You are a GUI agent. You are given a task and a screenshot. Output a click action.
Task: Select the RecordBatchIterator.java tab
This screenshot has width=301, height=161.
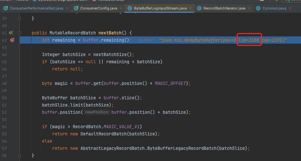(224, 8)
